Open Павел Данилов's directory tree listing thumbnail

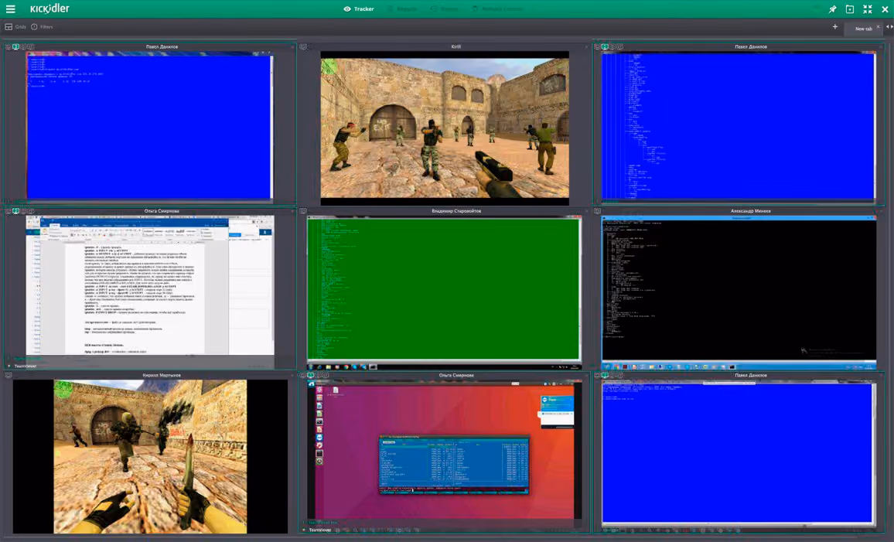[x=739, y=125]
